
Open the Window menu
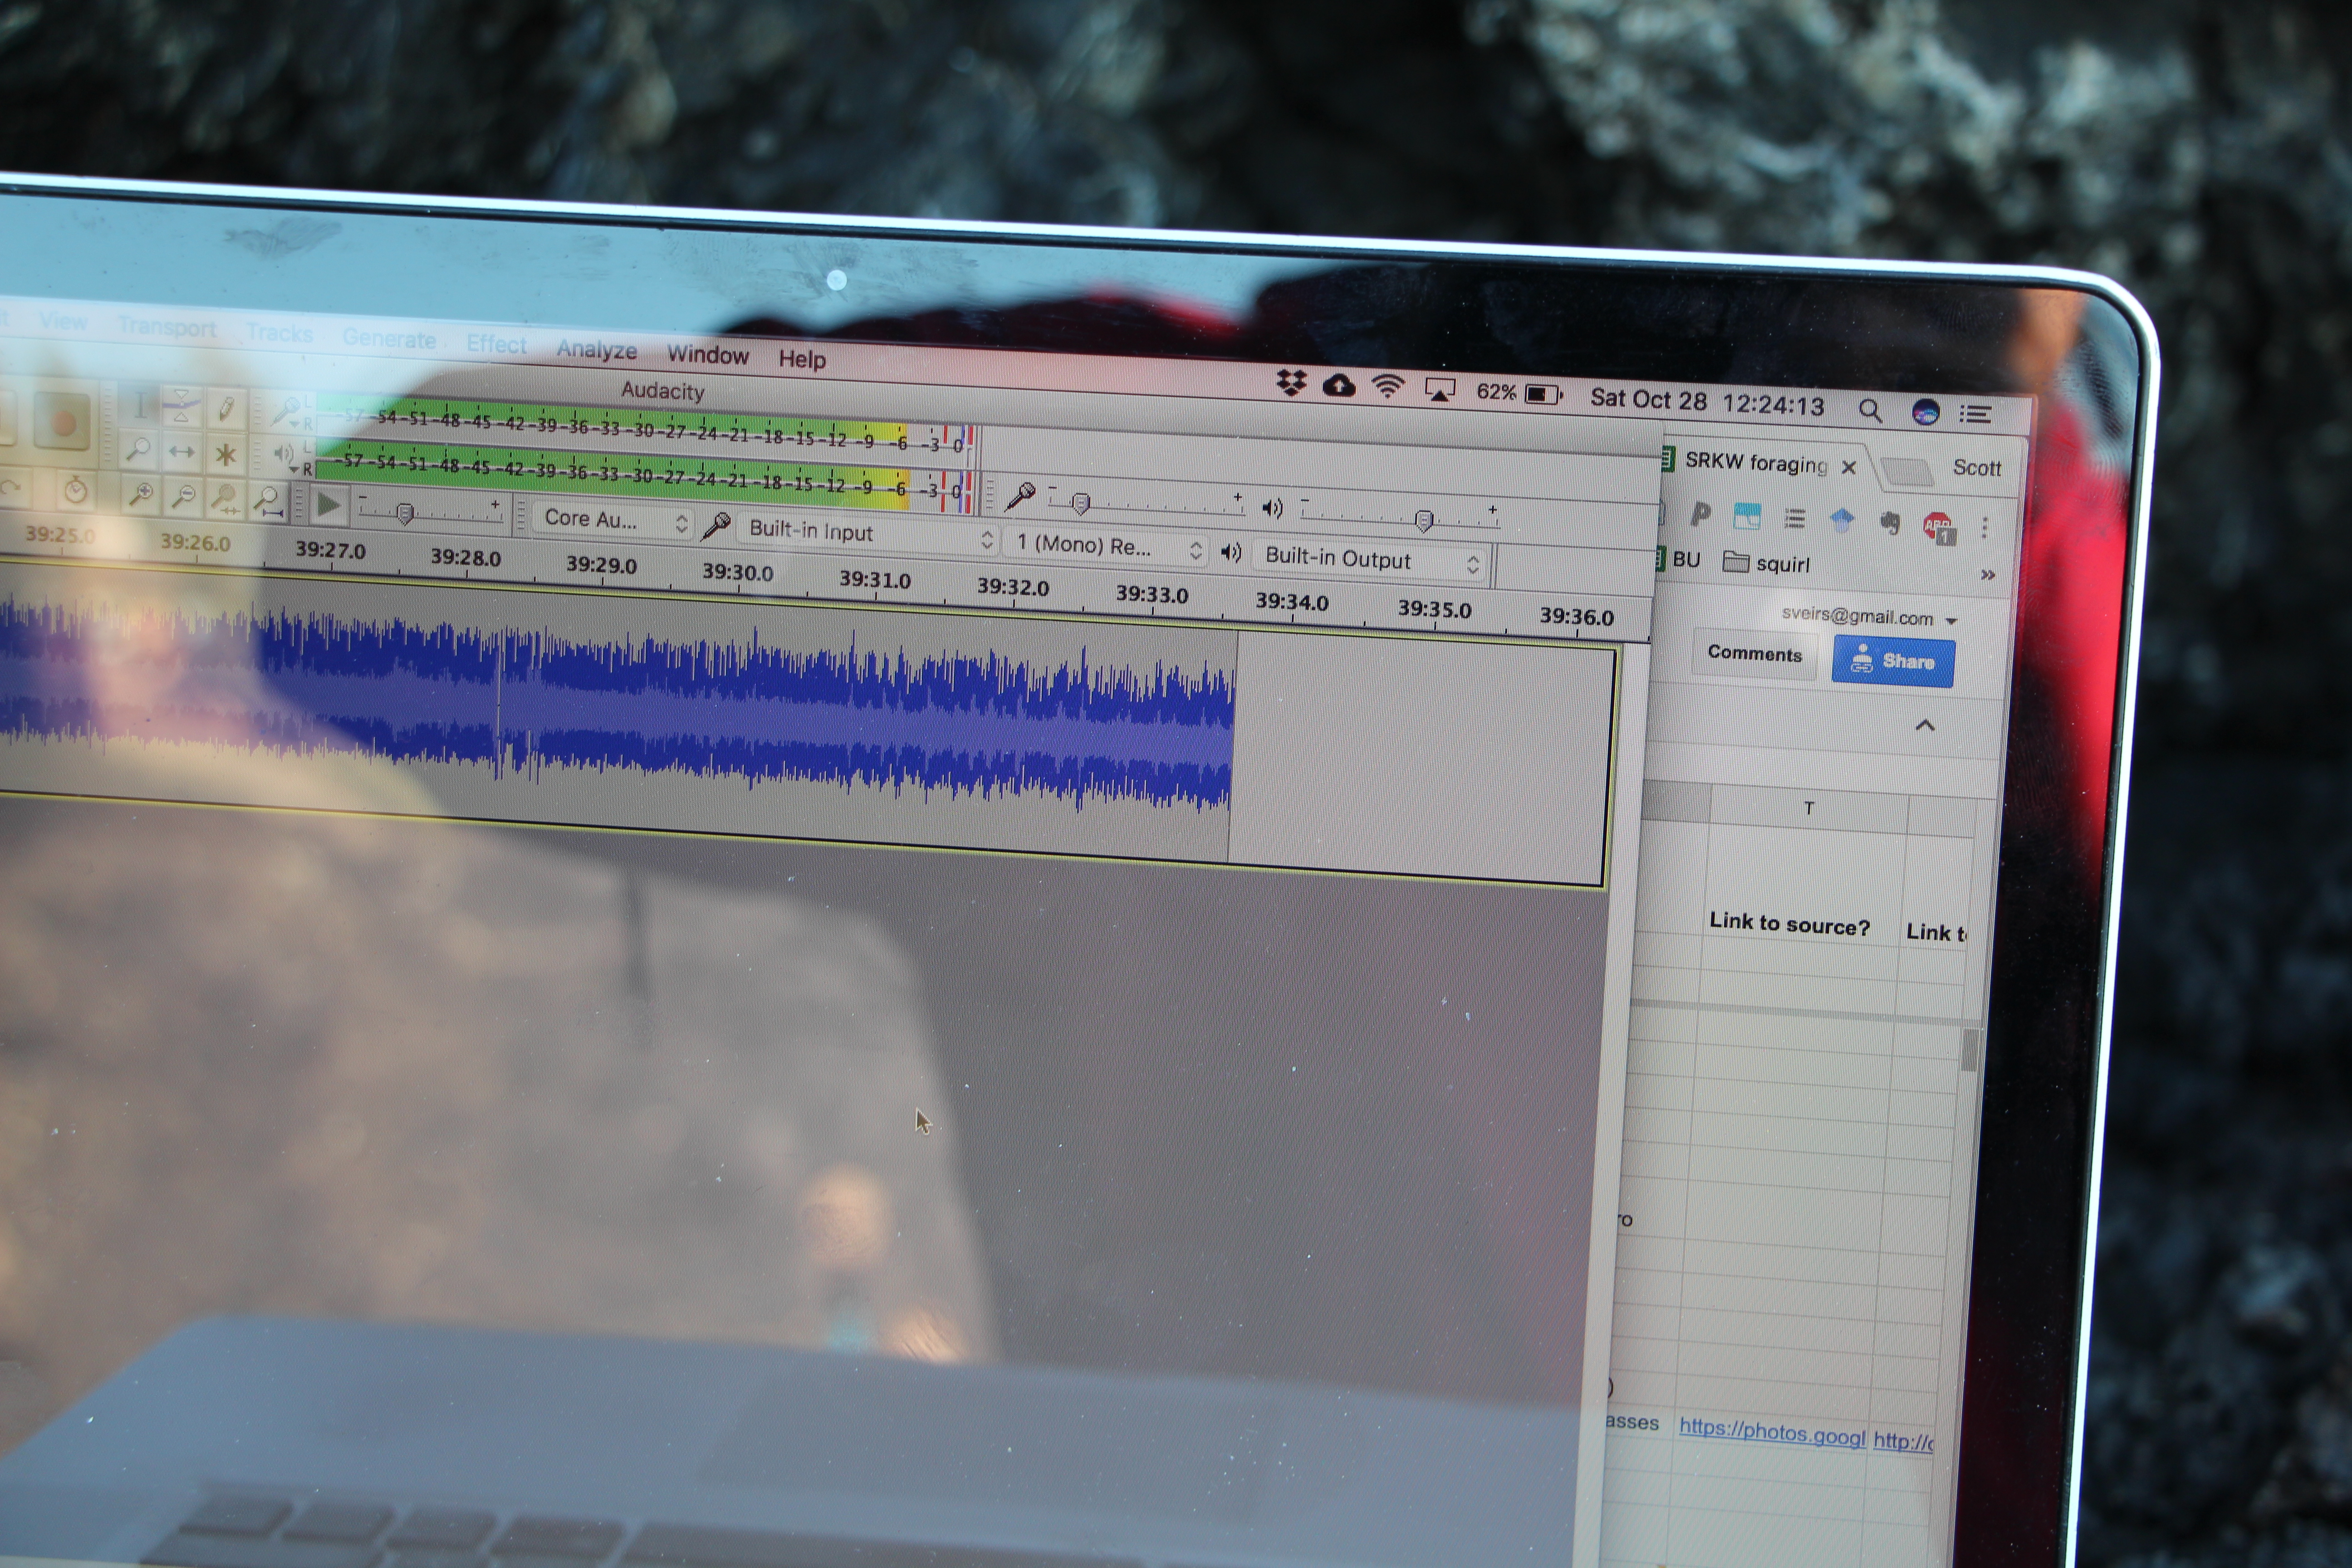(707, 355)
